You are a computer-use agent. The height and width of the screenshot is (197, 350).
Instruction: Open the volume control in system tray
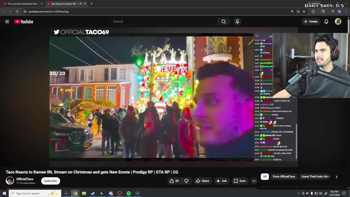pyautogui.click(x=320, y=193)
